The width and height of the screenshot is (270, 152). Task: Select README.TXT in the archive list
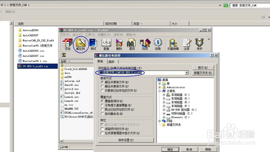[70, 109]
